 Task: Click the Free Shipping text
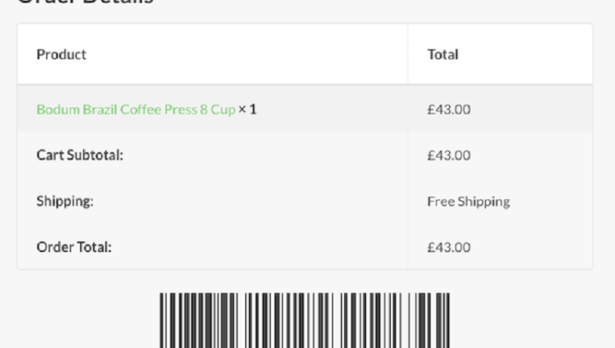coord(468,202)
